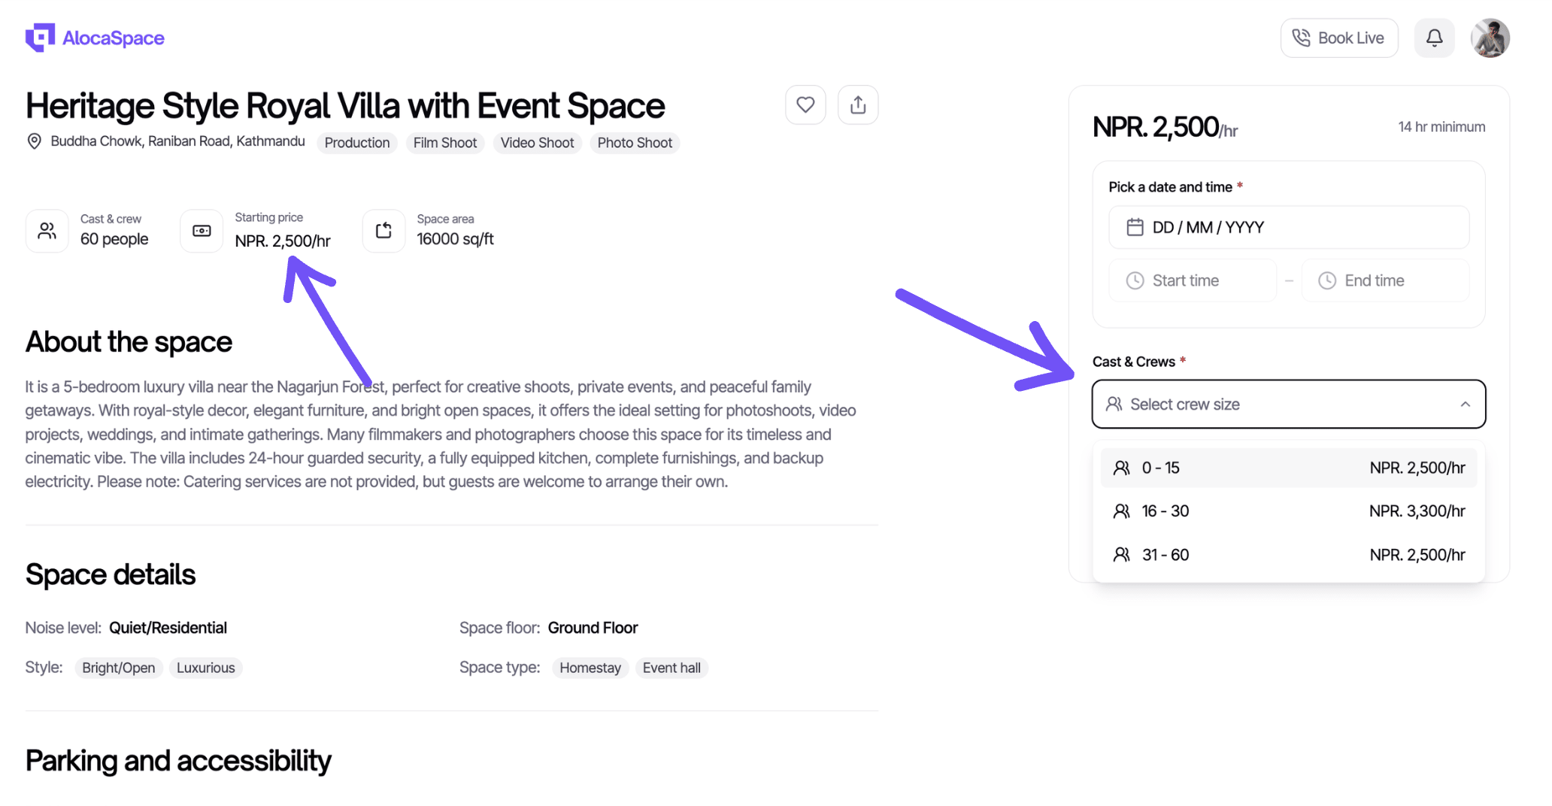This screenshot has width=1552, height=806.
Task: Click the Book Live button
Action: (1338, 38)
